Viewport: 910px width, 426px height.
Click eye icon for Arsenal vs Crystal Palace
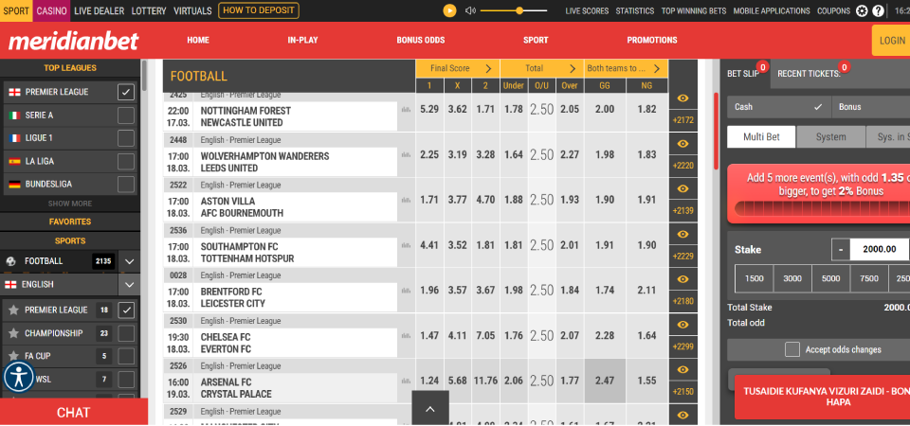[683, 369]
